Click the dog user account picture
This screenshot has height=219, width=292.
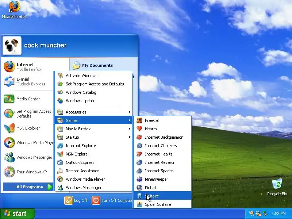pos(12,46)
